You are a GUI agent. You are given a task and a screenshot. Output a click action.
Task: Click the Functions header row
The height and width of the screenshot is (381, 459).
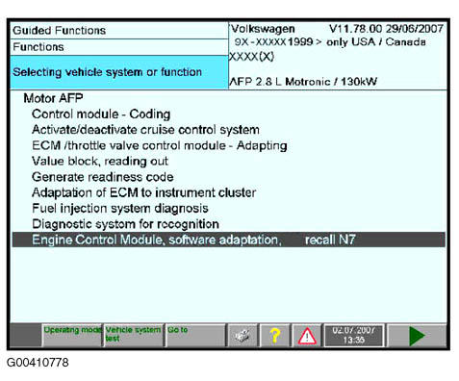(x=119, y=47)
